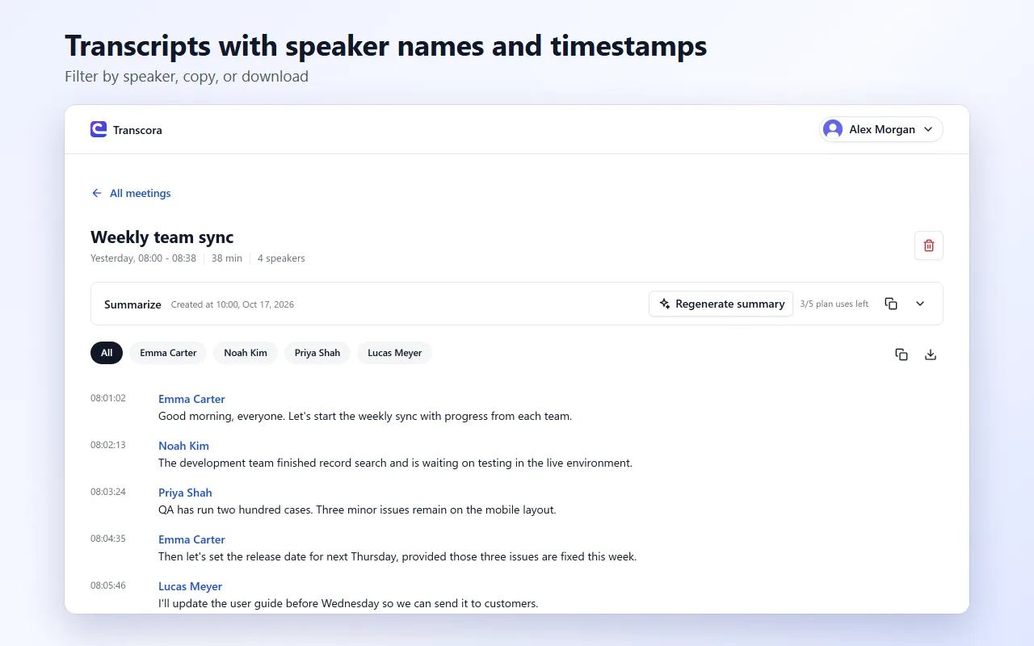The height and width of the screenshot is (646, 1034).
Task: Click the Regenerate summary button
Action: click(721, 304)
